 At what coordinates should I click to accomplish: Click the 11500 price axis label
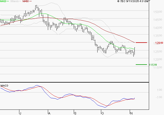158,67
